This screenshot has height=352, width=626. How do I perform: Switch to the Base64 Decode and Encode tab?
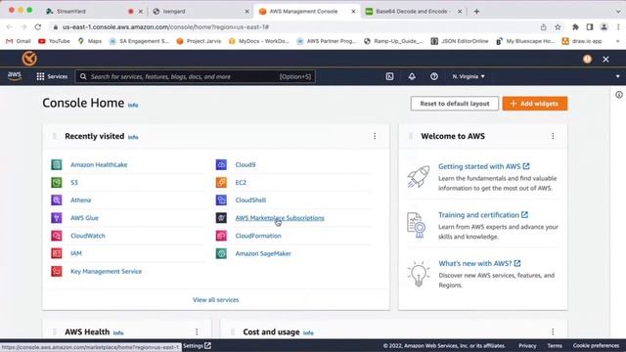coord(412,11)
